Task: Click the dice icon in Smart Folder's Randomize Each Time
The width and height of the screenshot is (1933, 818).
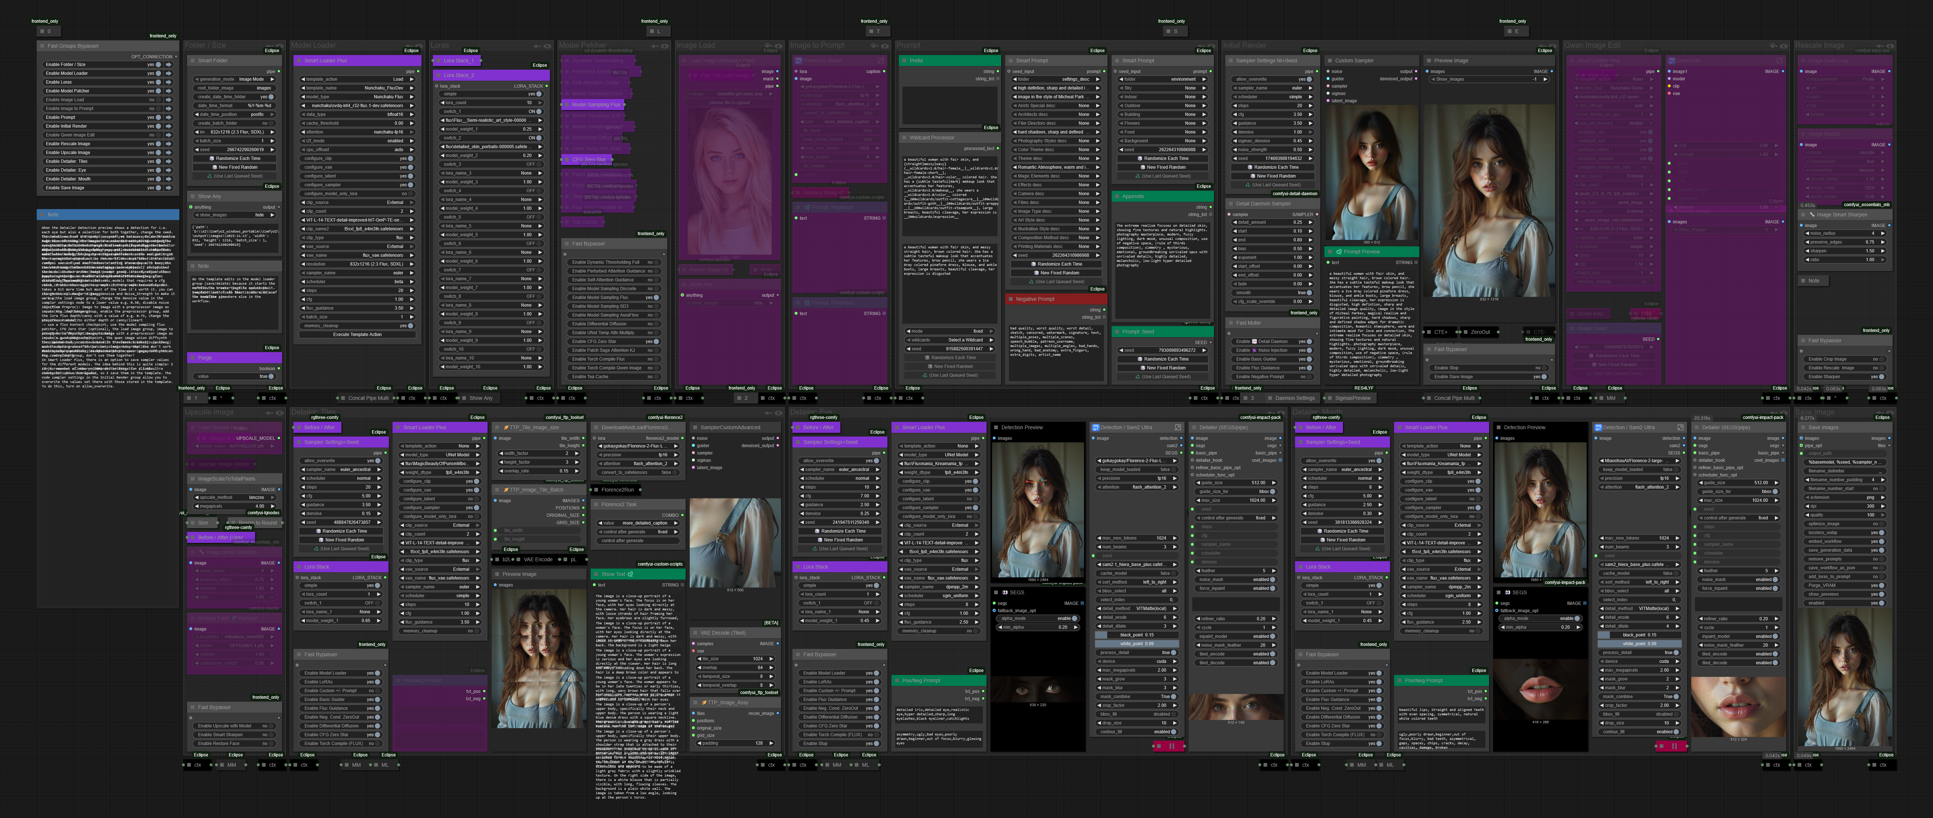Action: tap(212, 158)
